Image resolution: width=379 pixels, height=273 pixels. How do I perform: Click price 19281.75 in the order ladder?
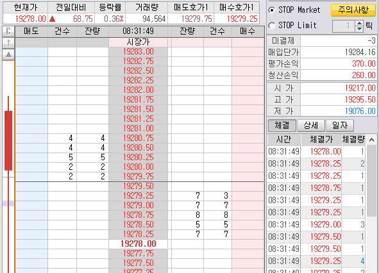click(138, 100)
